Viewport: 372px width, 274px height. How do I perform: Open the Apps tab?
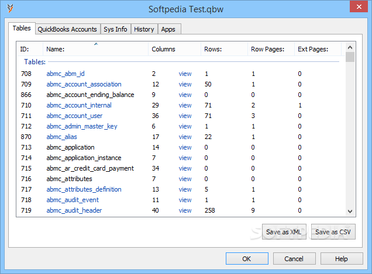coord(168,29)
